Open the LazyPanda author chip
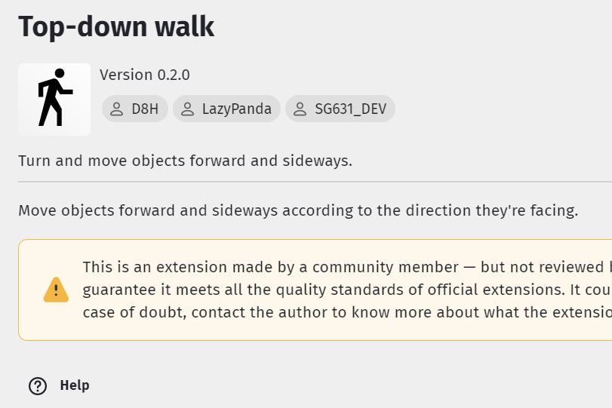 coord(227,109)
